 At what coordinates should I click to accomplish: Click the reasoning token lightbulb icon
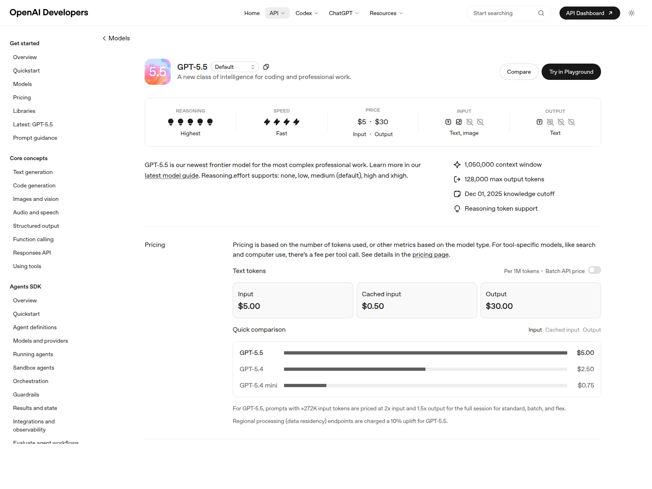(x=457, y=209)
